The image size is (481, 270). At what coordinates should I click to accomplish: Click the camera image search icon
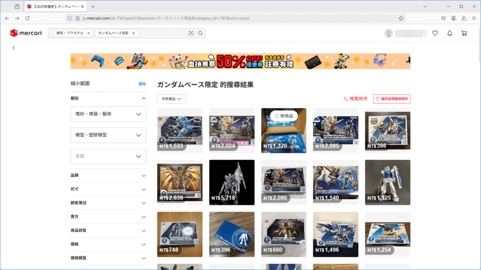pos(191,33)
